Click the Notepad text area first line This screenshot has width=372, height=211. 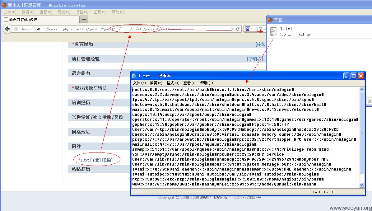[213, 90]
